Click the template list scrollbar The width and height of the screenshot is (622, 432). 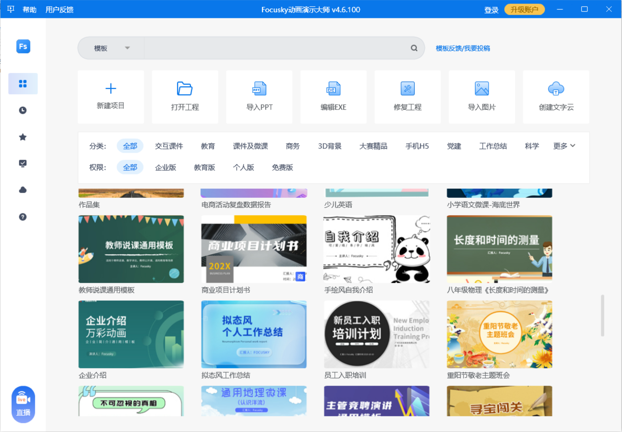coord(602,315)
